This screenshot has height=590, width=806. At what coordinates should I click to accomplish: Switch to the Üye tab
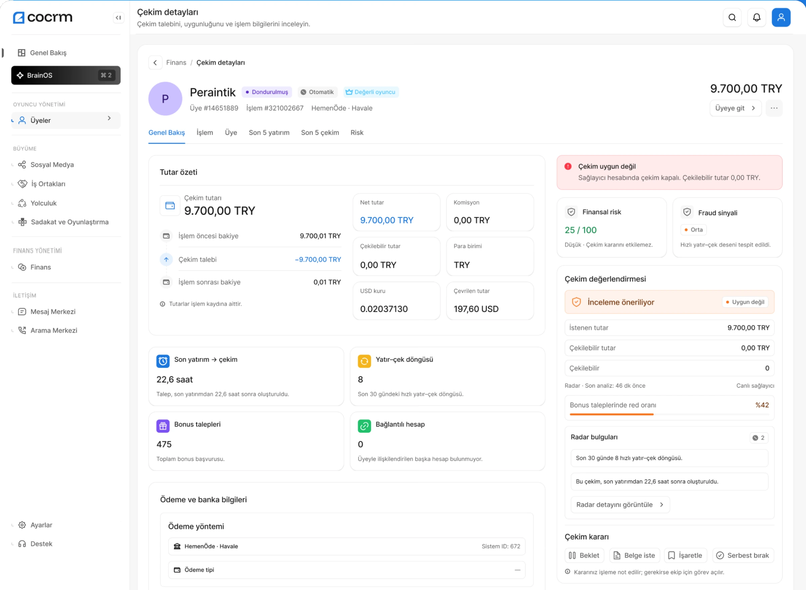coord(231,132)
